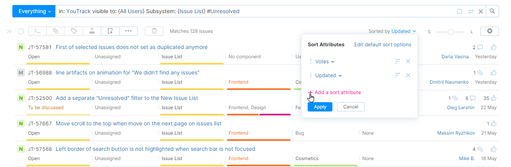Click the link issues toolbar icon
Screen dimensions: 511x167
56,31
